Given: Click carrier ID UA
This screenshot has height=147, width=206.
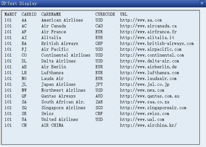Looking at the screenshot, I should pos(24,119).
